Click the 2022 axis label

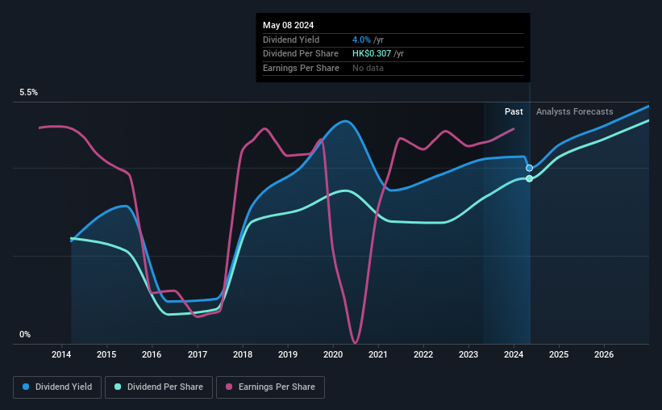point(423,354)
